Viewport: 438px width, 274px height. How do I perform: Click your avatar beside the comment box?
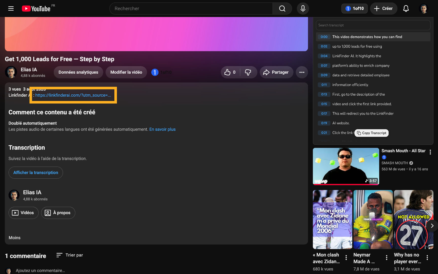tap(9, 271)
